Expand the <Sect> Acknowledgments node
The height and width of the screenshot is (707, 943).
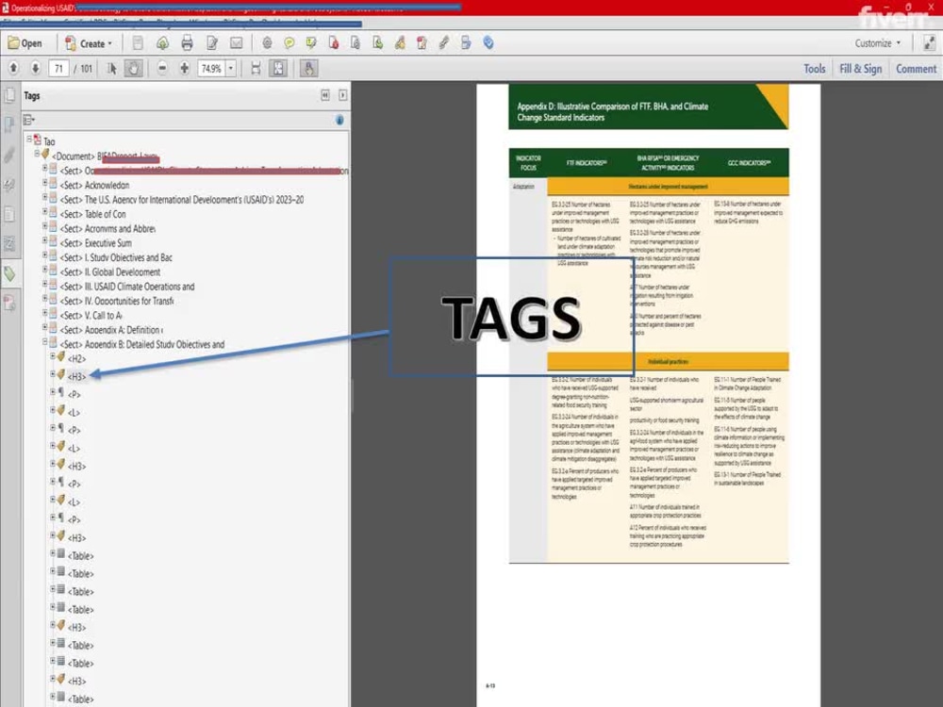point(44,183)
